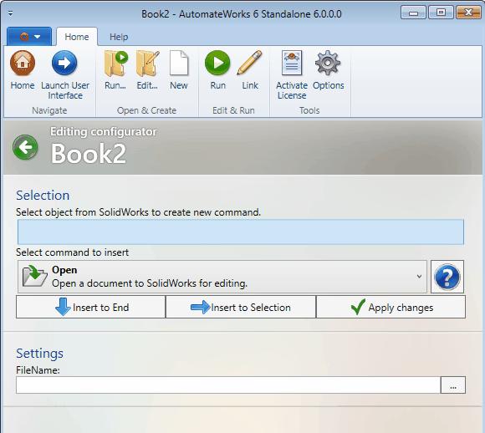Click Insert to End button
This screenshot has width=485, height=433.
pos(91,307)
